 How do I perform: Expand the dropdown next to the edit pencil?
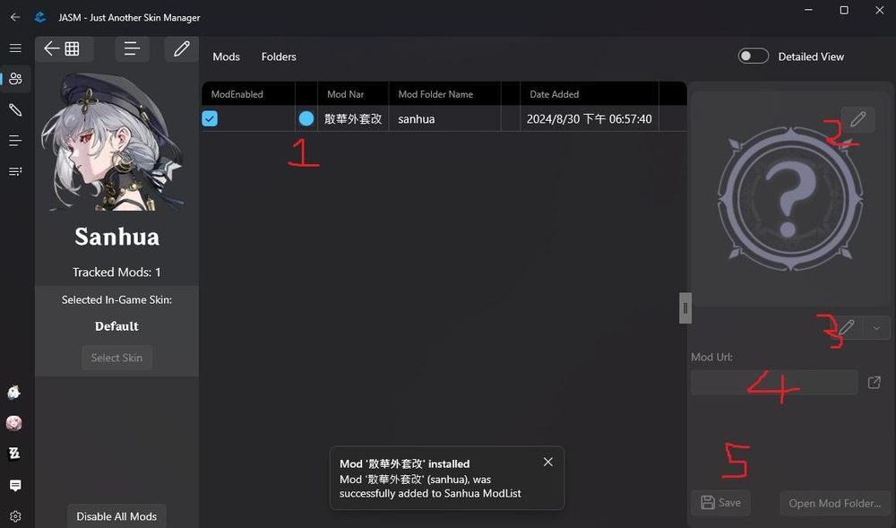875,327
